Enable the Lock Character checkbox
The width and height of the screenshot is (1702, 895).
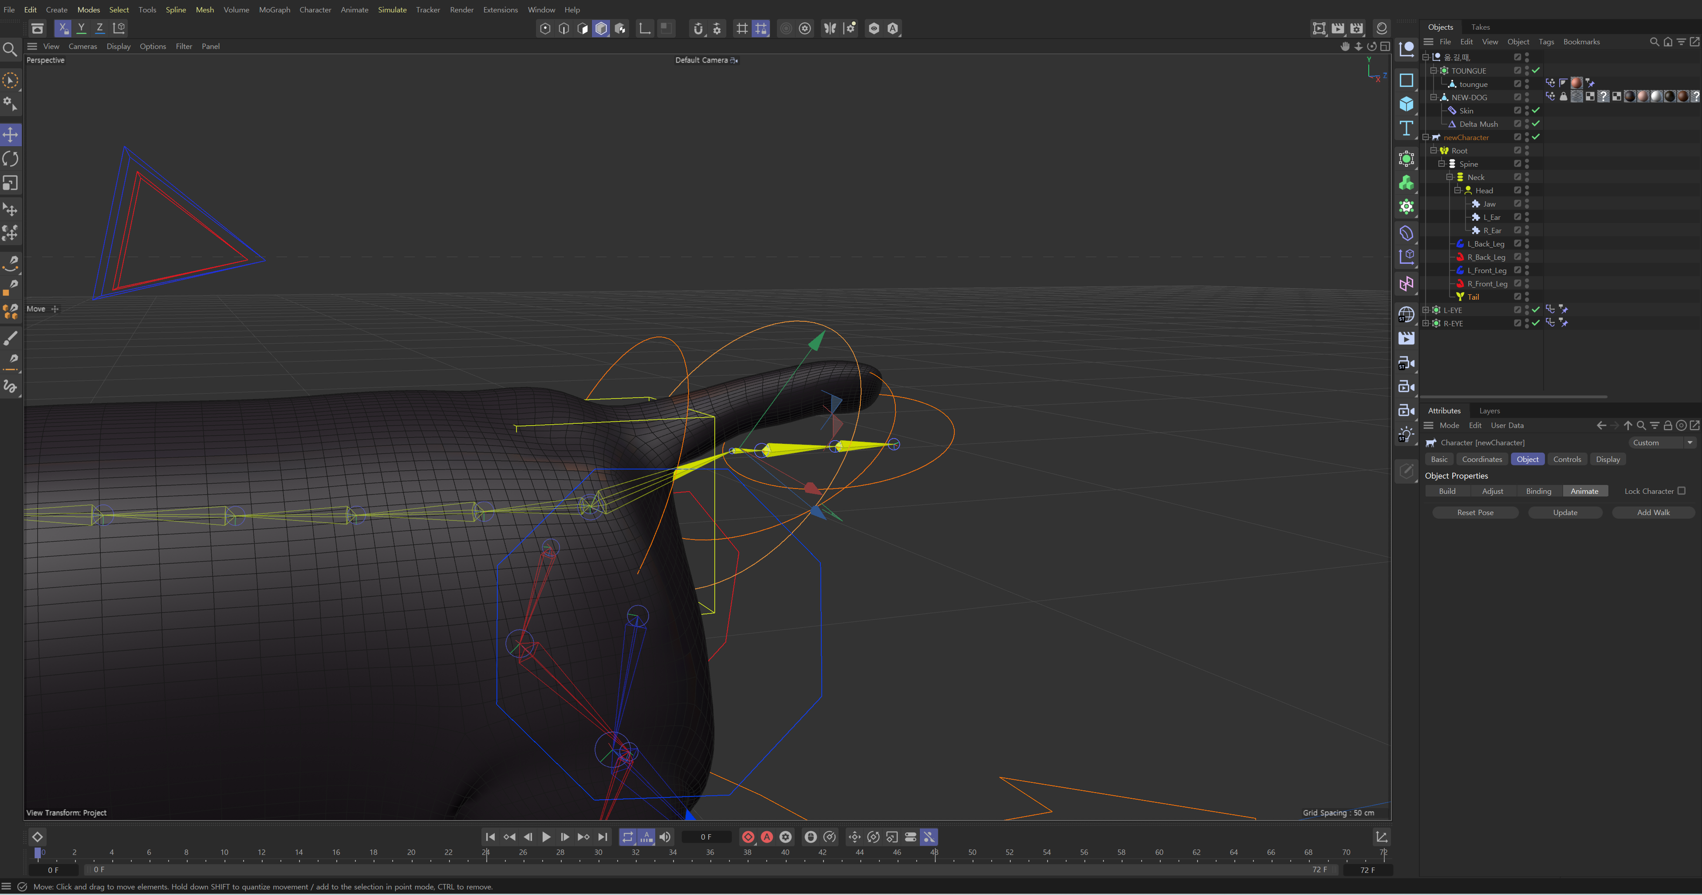click(x=1682, y=491)
